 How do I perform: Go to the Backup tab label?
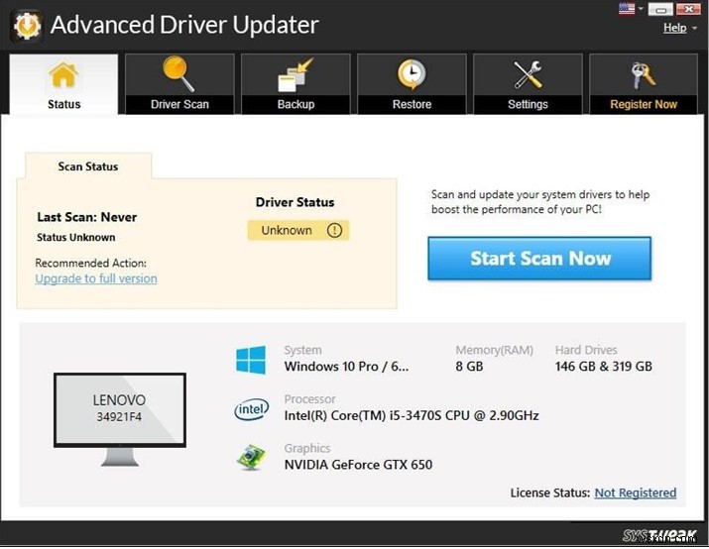pos(295,104)
